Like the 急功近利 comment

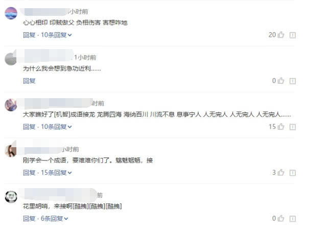click(281, 81)
